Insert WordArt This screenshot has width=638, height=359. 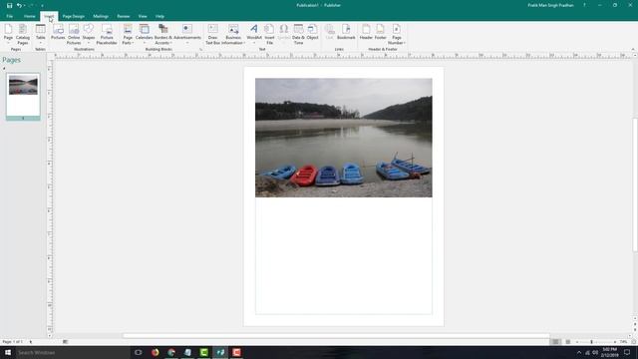click(254, 34)
